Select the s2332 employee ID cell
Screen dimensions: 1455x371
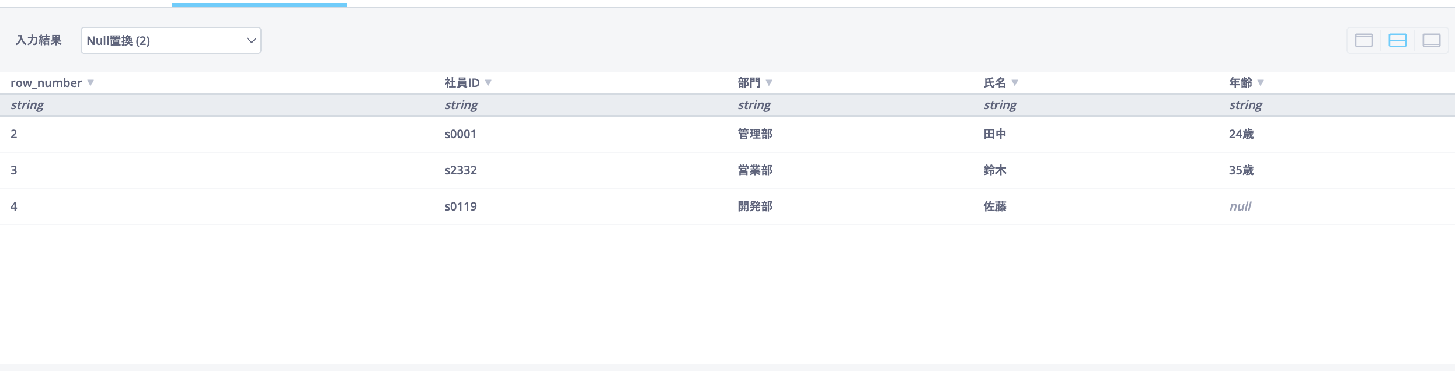pyautogui.click(x=460, y=170)
